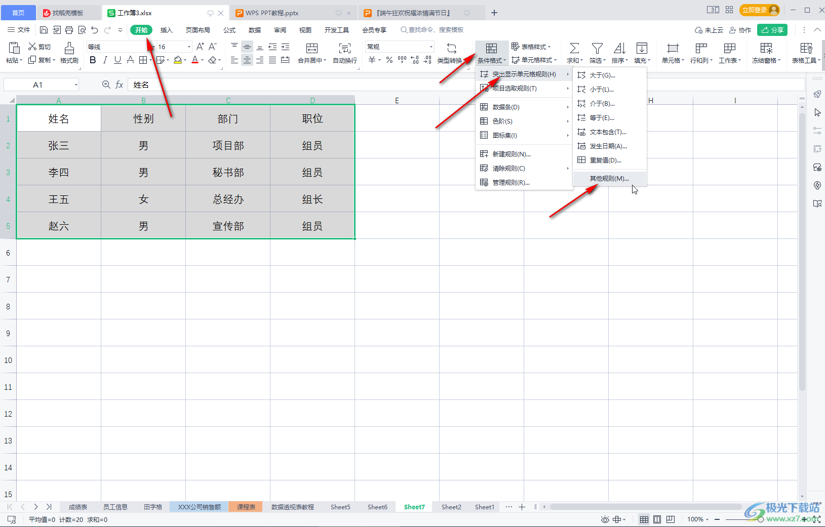Expand the Table Style dropdown
The image size is (825, 527).
pyautogui.click(x=549, y=47)
